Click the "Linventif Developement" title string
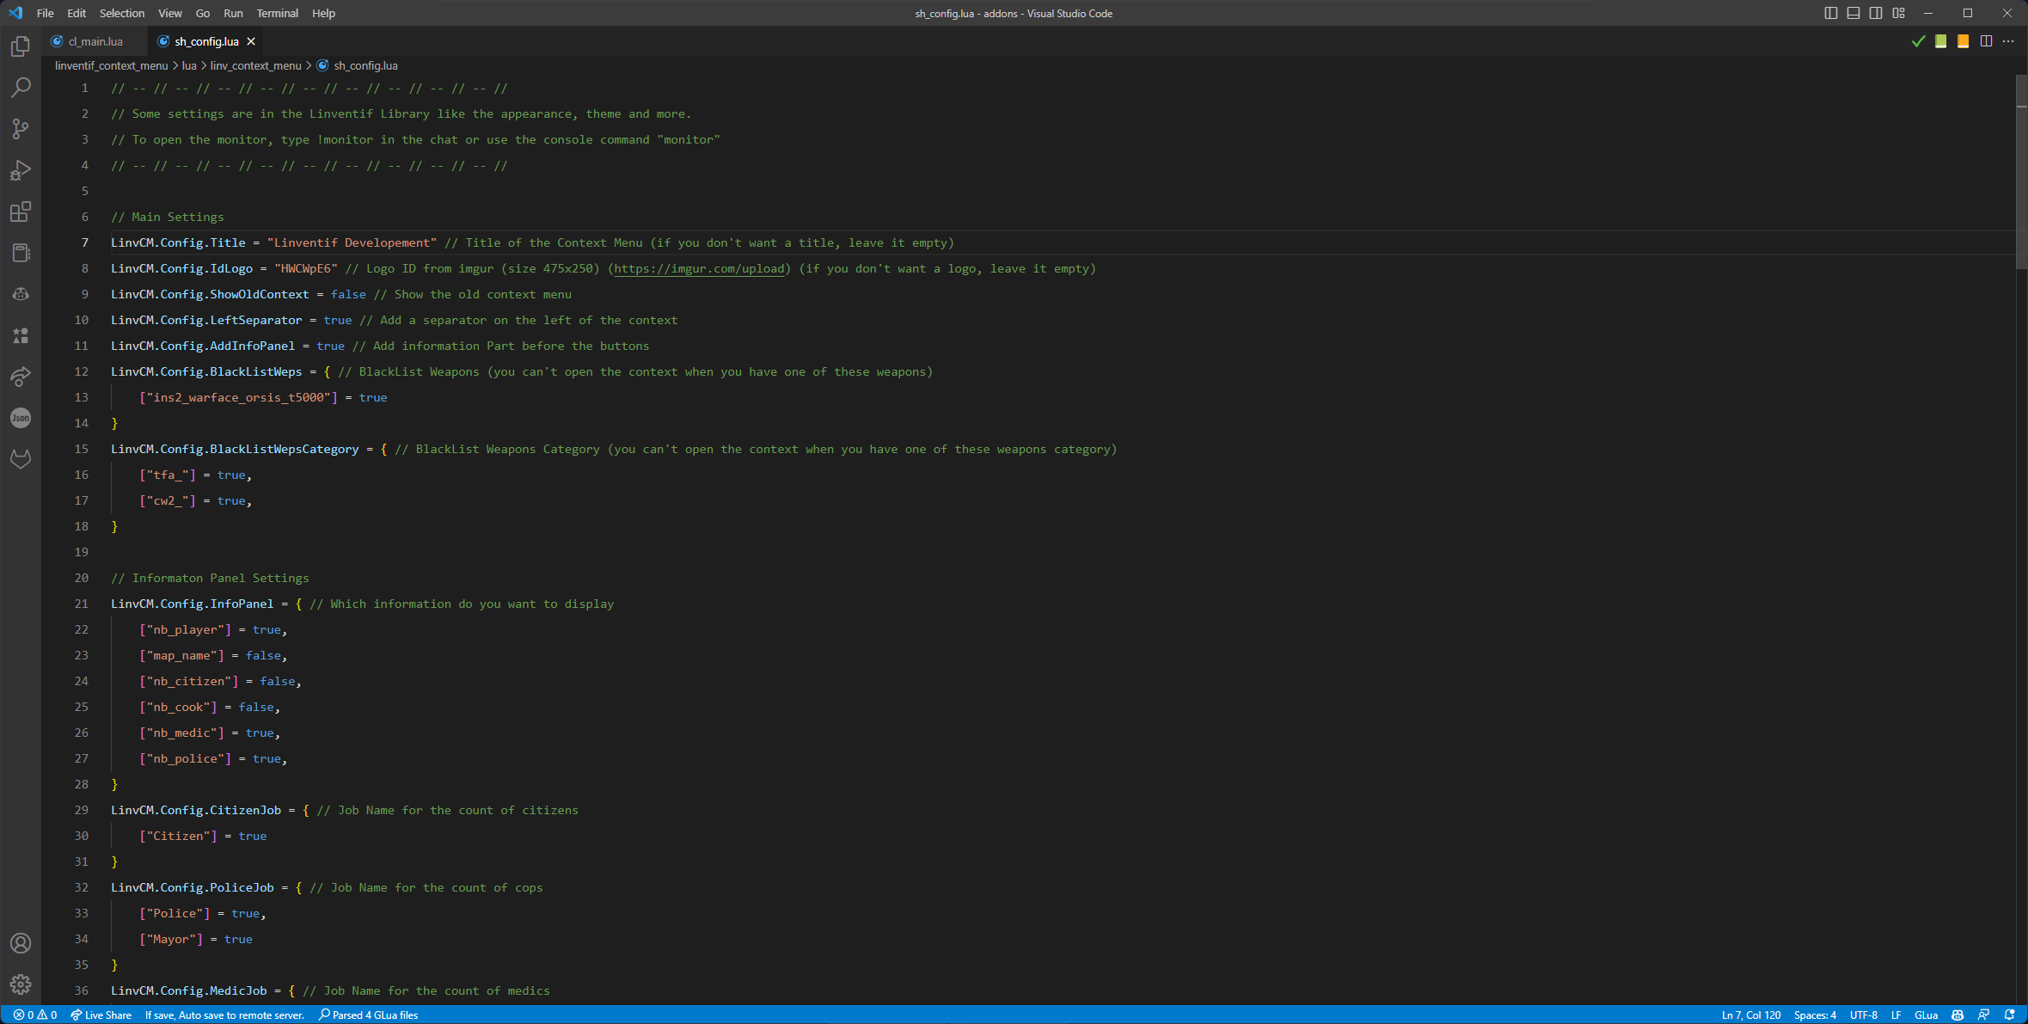 pyautogui.click(x=352, y=243)
